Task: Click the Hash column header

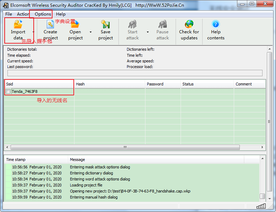Action: point(110,84)
